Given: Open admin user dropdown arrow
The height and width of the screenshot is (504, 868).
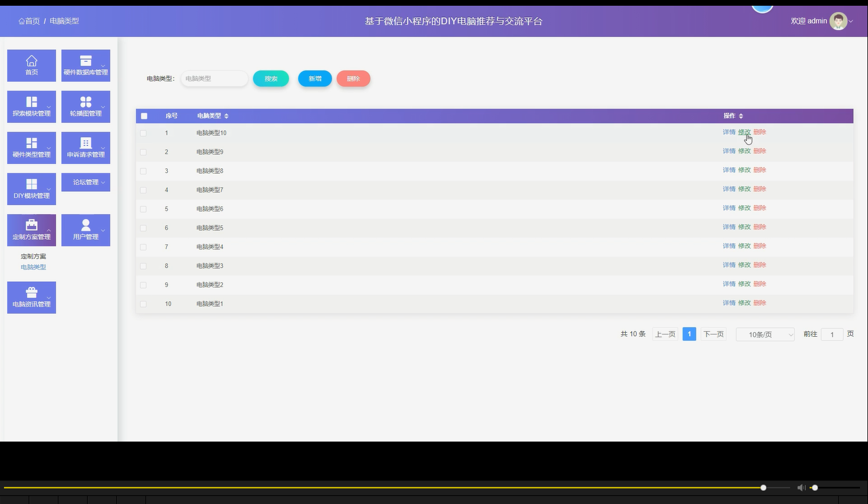Looking at the screenshot, I should click(x=851, y=21).
